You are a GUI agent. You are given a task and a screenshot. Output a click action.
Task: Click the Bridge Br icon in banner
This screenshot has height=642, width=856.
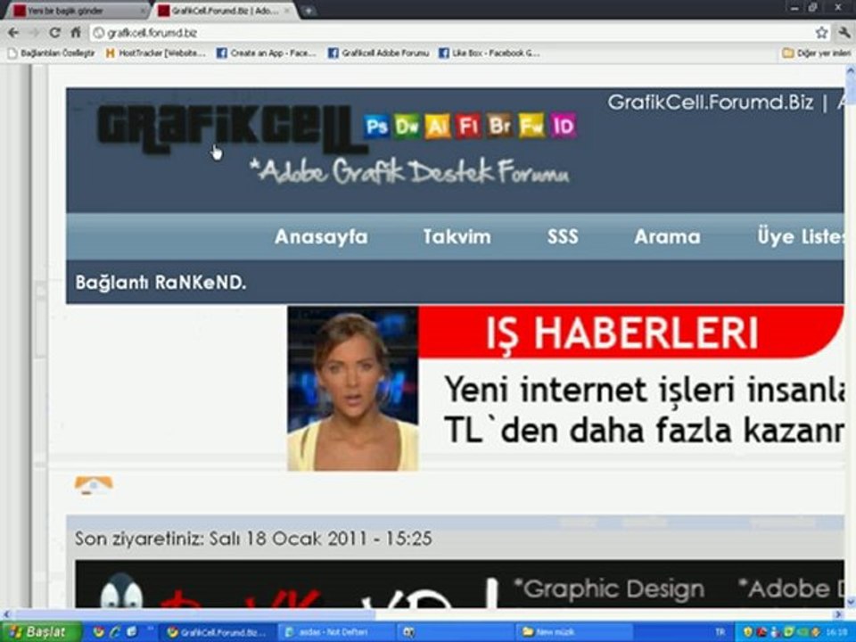499,126
